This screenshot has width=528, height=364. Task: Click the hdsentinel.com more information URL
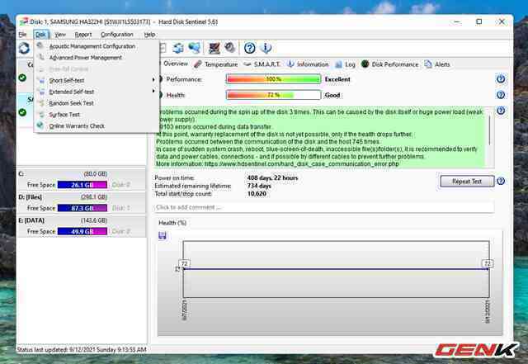coord(302,164)
